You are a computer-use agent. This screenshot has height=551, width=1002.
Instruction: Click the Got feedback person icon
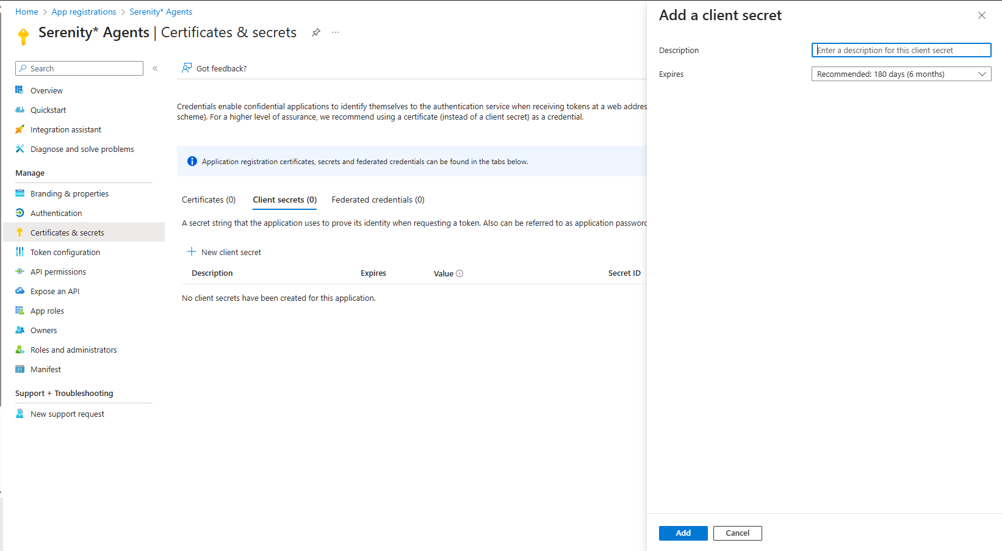187,68
